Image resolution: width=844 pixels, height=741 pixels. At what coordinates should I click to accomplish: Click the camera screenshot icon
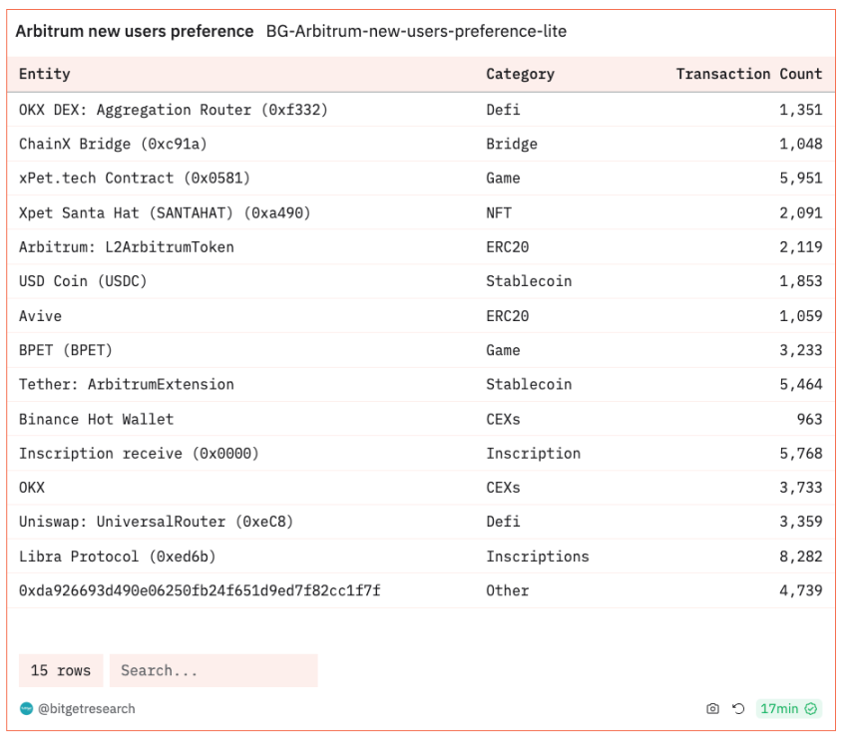[x=712, y=709]
